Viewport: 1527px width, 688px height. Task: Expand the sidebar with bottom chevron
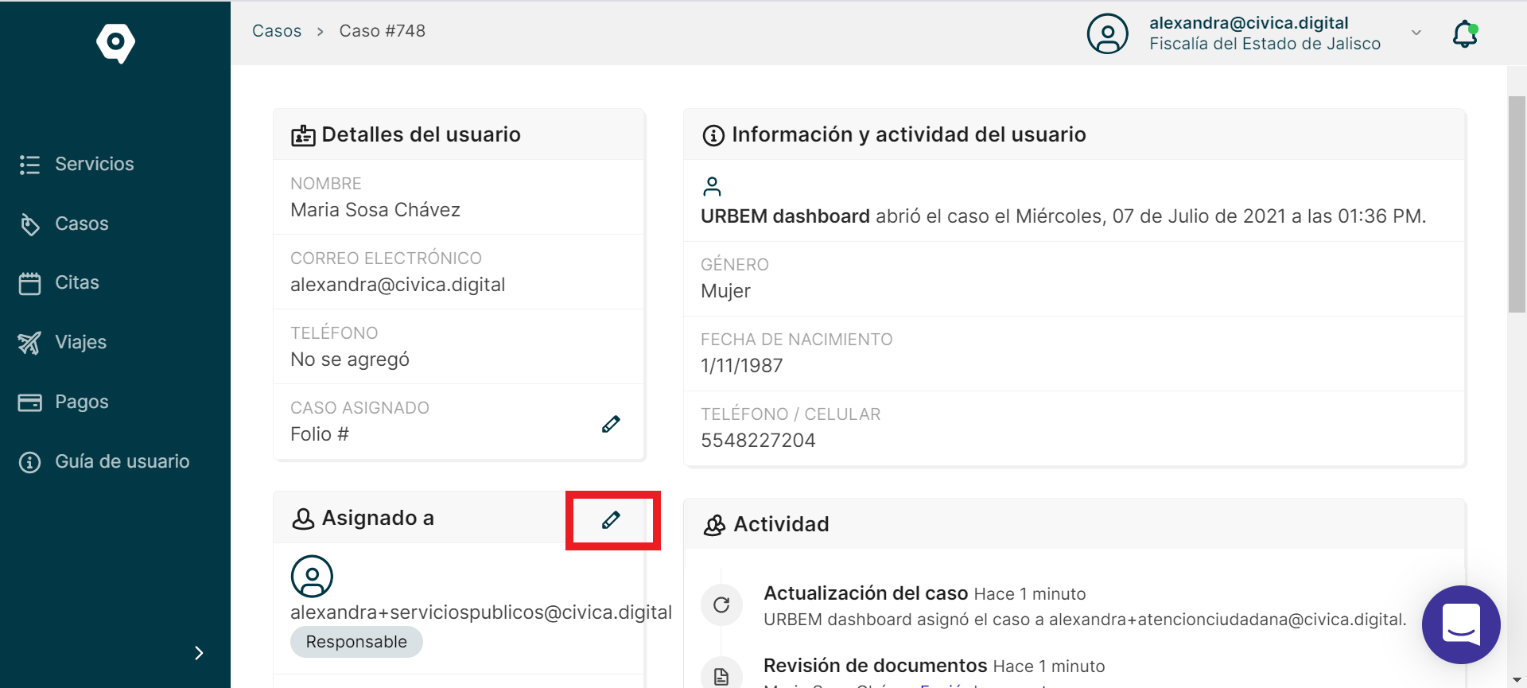[199, 653]
